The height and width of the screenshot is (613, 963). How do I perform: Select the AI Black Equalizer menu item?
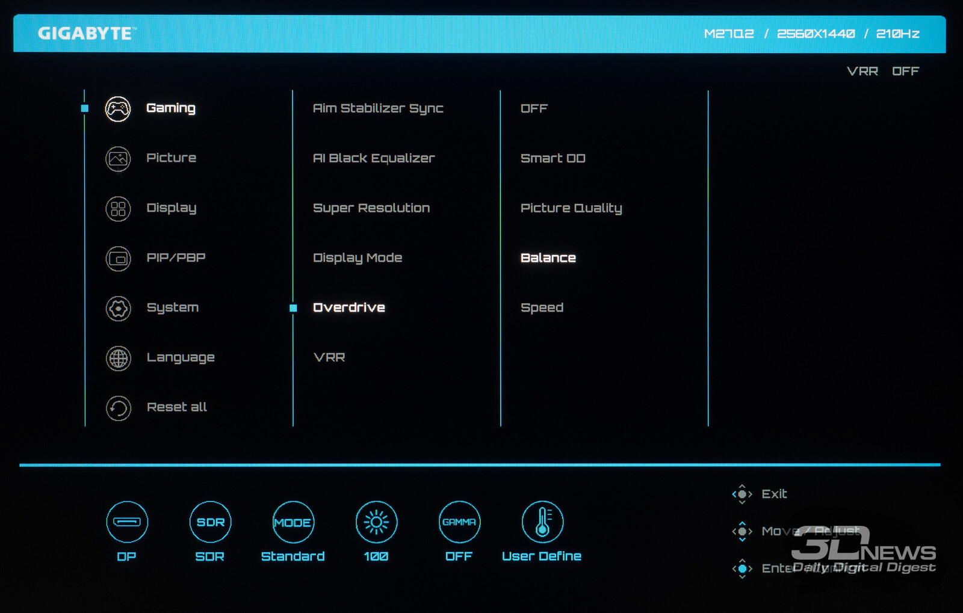pos(374,158)
